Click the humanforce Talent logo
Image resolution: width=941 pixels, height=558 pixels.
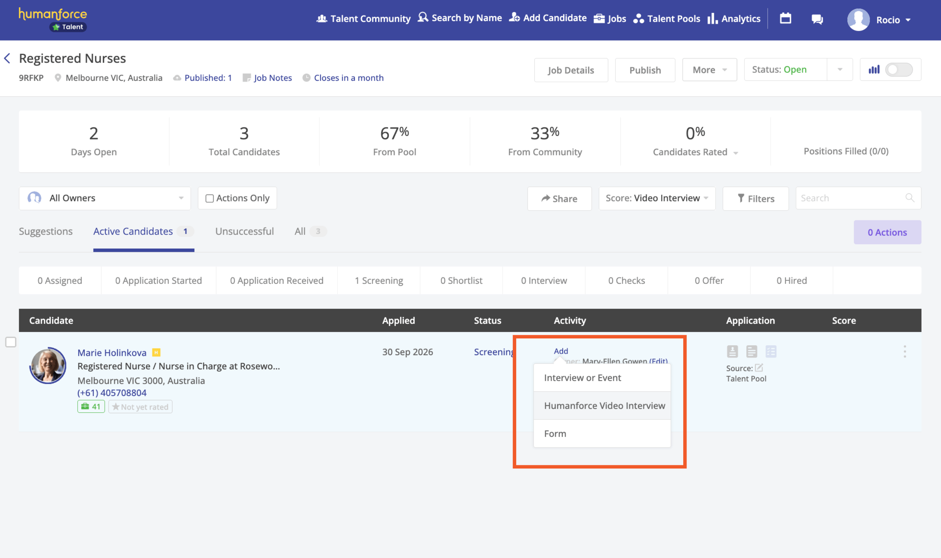tap(53, 20)
